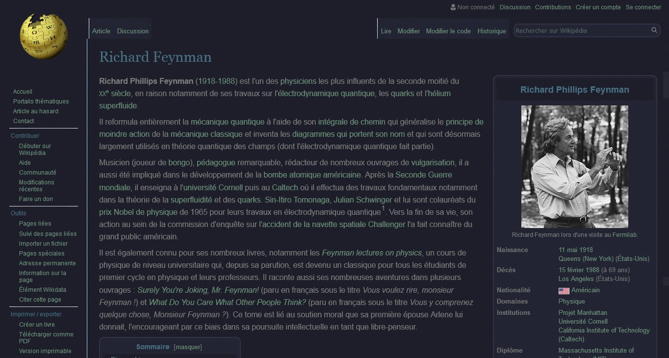Screen dimensions: 669x358
Task: Follow the Los Angeles link in the infobox
Action: [x=576, y=279]
